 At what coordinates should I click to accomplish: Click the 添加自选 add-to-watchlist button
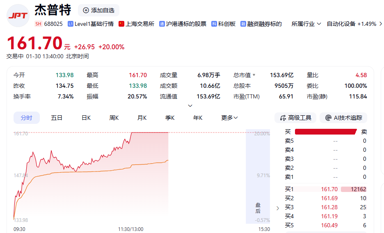(98, 10)
